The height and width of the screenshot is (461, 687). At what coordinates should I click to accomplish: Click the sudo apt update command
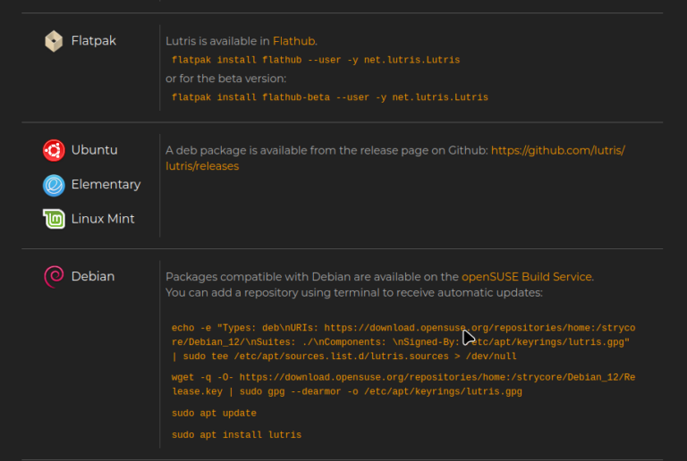[x=214, y=414]
